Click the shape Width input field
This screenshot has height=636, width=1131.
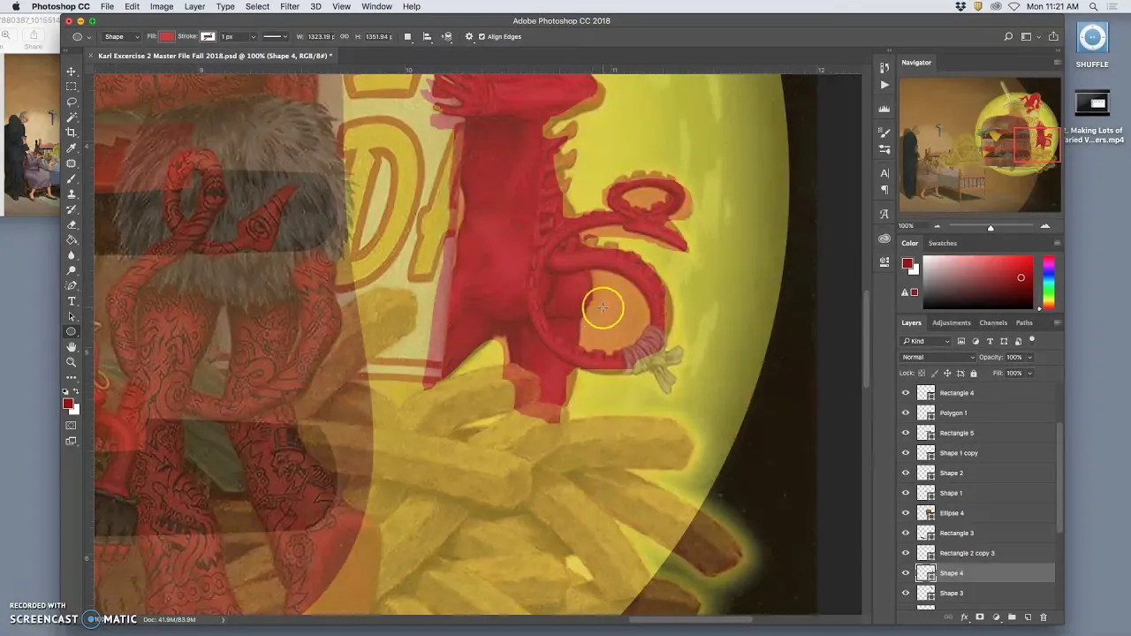(x=321, y=37)
